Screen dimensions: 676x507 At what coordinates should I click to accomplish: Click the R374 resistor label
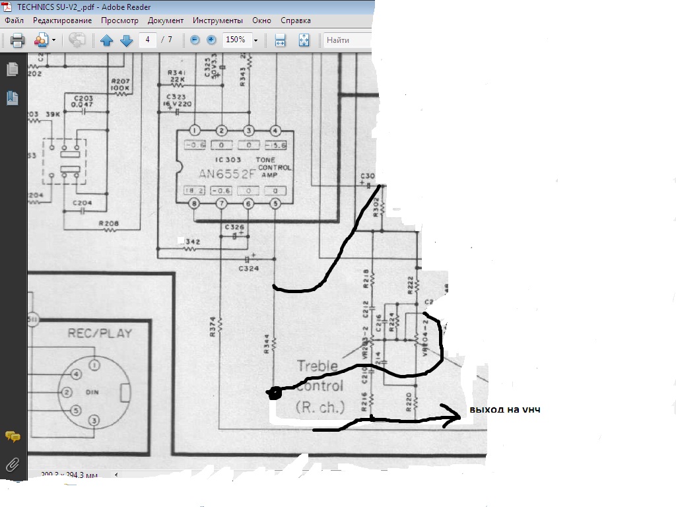[213, 327]
